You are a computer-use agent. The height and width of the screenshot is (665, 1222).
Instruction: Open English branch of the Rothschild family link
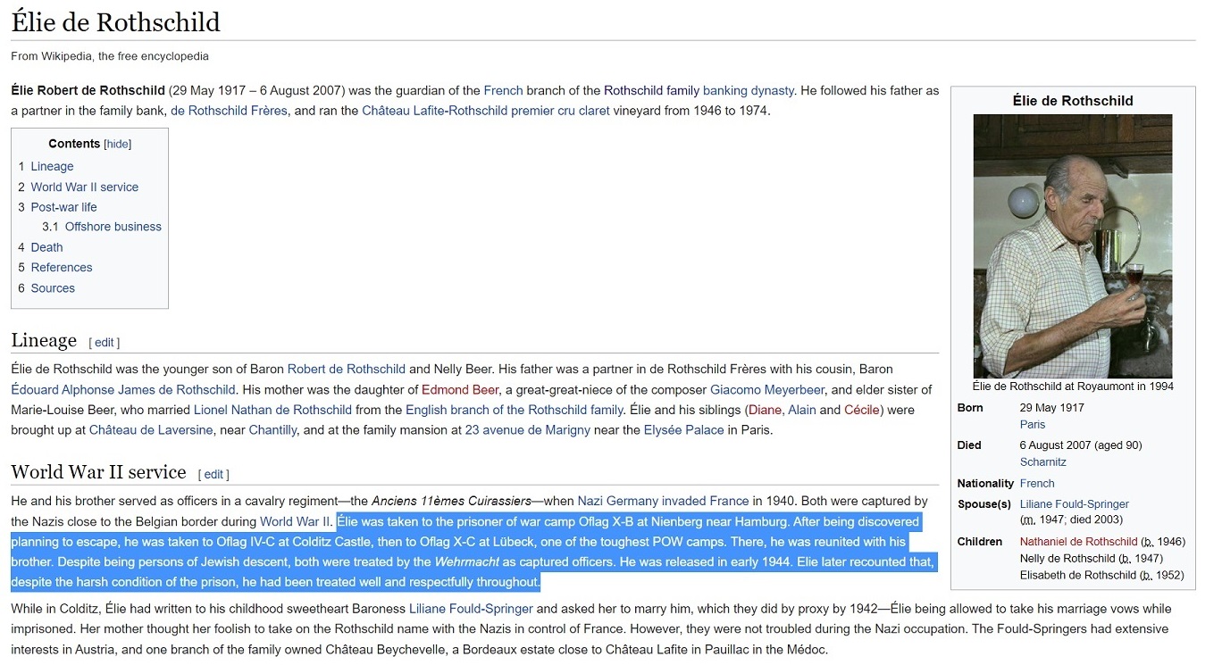514,410
